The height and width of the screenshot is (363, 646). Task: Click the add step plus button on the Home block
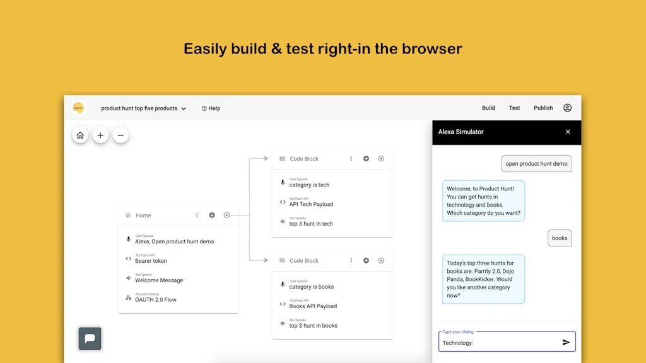(211, 215)
